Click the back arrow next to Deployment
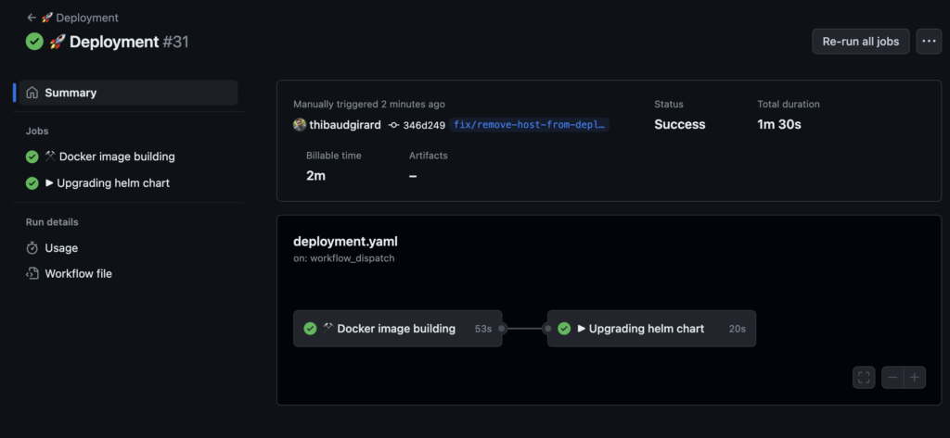Screen dimensions: 950x438 (32, 18)
